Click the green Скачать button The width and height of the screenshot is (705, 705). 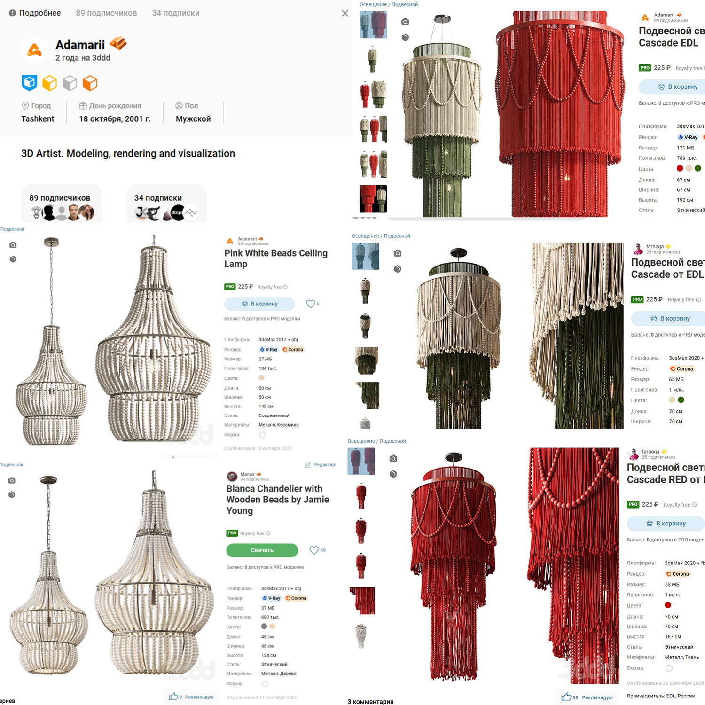point(262,550)
